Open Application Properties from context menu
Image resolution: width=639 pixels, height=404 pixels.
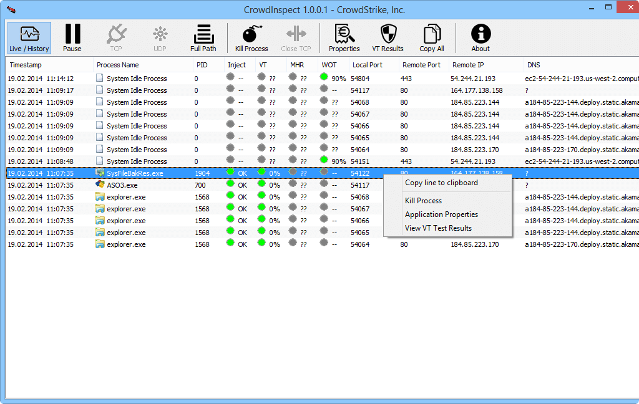pyautogui.click(x=441, y=214)
